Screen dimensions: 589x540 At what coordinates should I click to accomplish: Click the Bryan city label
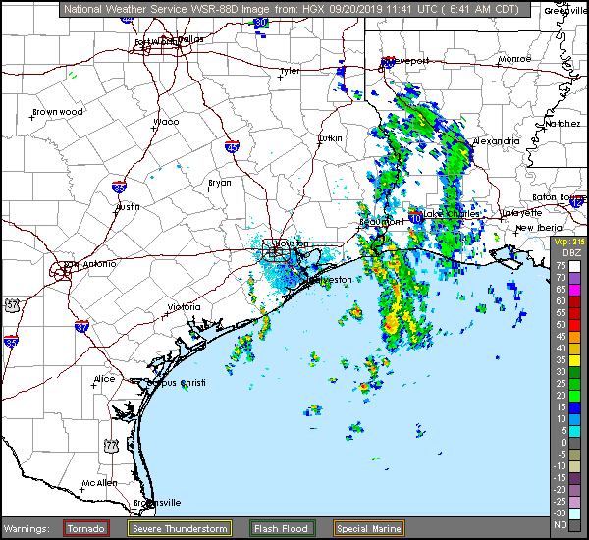point(220,183)
